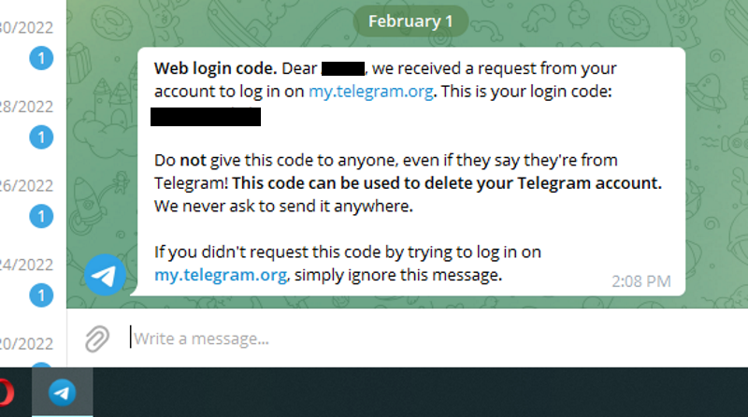
Task: Click the February 1 date badge
Action: tap(404, 22)
